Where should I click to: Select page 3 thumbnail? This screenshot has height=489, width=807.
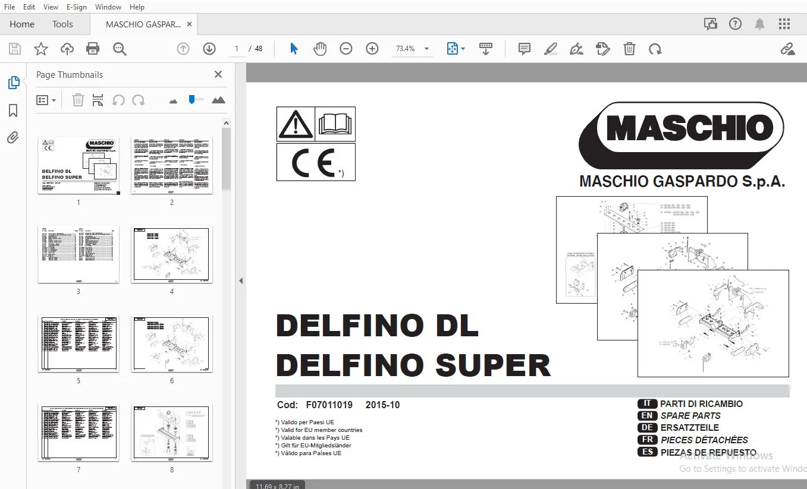78,254
